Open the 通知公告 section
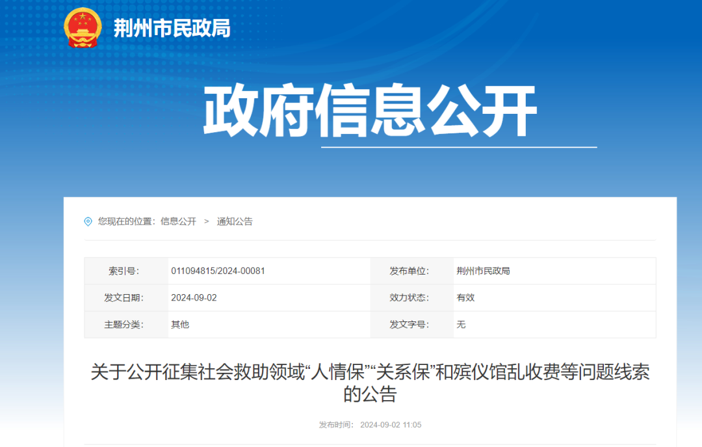 [x=235, y=222]
